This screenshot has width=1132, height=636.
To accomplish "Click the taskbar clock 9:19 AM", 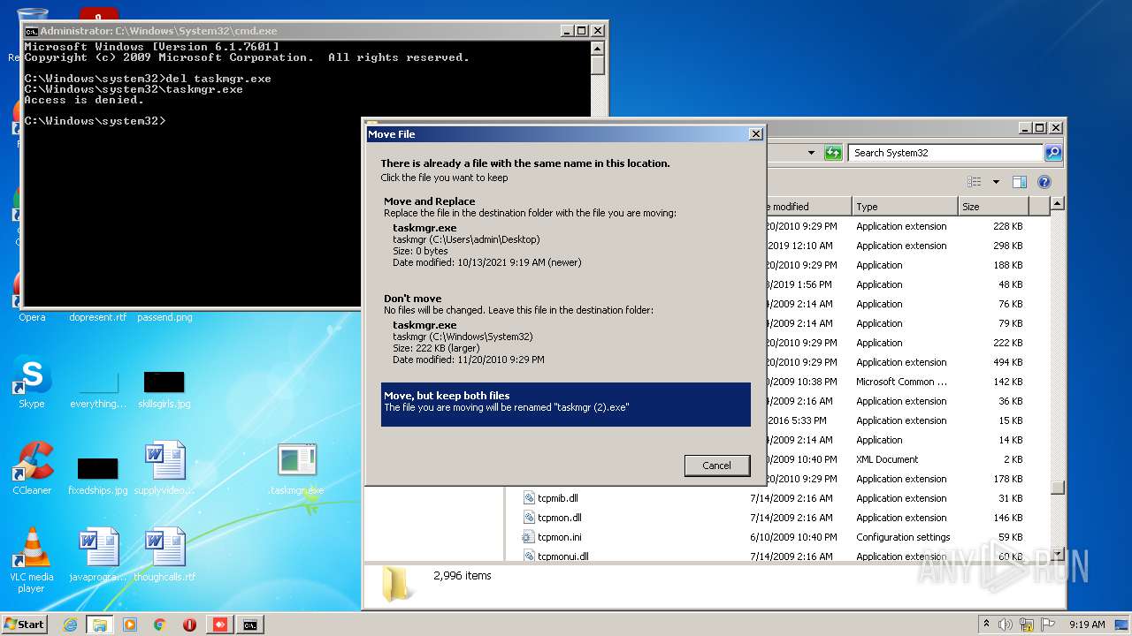I will [1087, 625].
